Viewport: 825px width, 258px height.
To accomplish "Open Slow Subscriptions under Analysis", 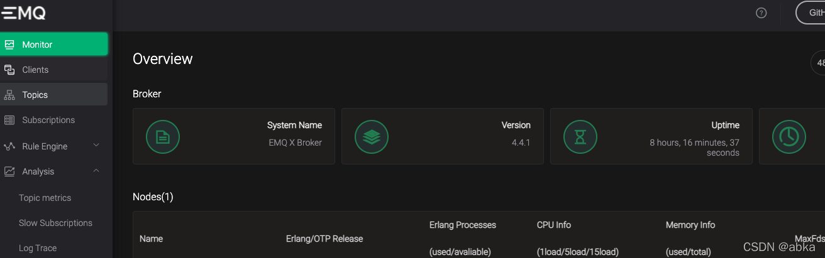I will pyautogui.click(x=55, y=223).
